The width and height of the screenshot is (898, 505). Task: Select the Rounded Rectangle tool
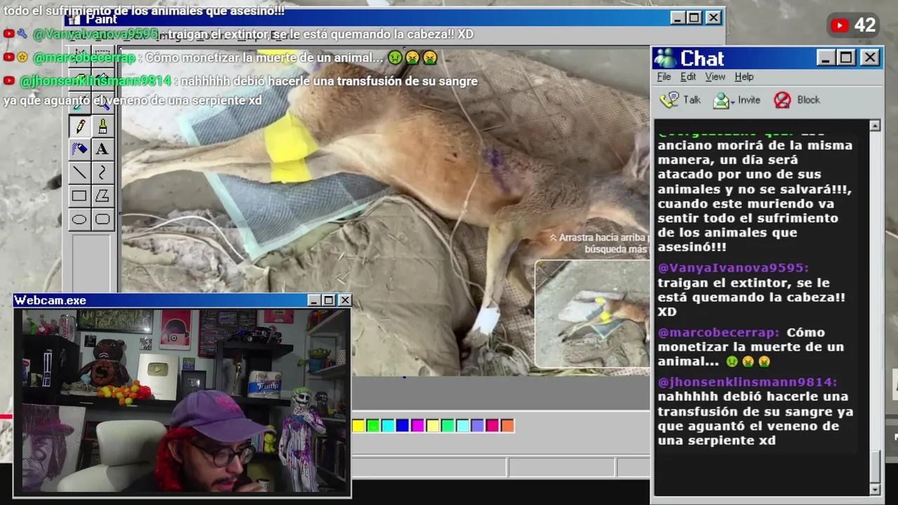tap(102, 220)
